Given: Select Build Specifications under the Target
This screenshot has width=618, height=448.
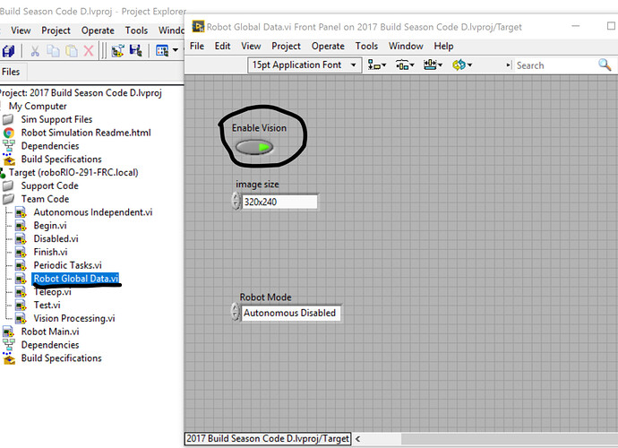Looking at the screenshot, I should tap(62, 358).
